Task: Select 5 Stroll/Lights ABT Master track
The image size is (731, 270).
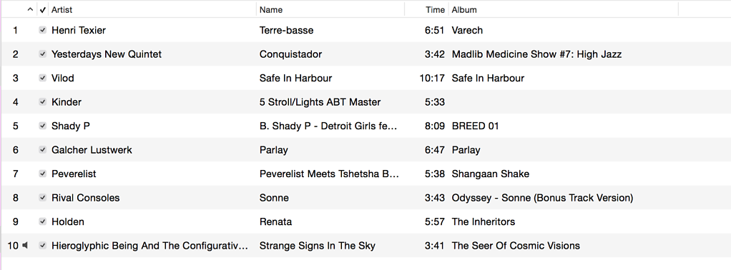Action: (320, 102)
